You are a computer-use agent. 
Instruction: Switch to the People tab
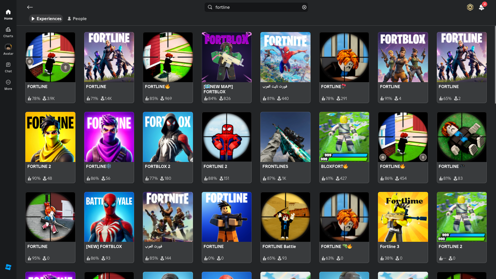(77, 19)
